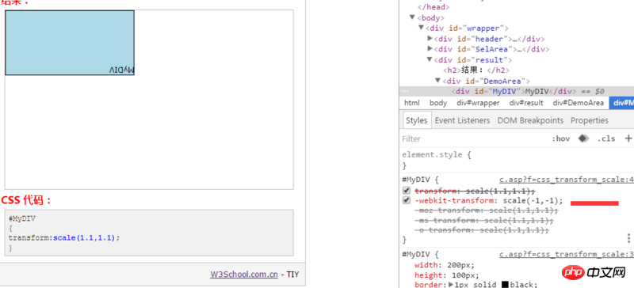Expand the div id="SelArea" node

point(430,49)
